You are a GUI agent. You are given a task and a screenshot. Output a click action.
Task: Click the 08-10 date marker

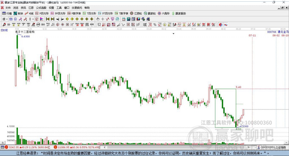point(285,35)
